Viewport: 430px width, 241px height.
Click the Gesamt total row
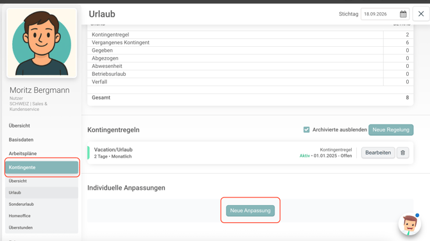point(250,97)
